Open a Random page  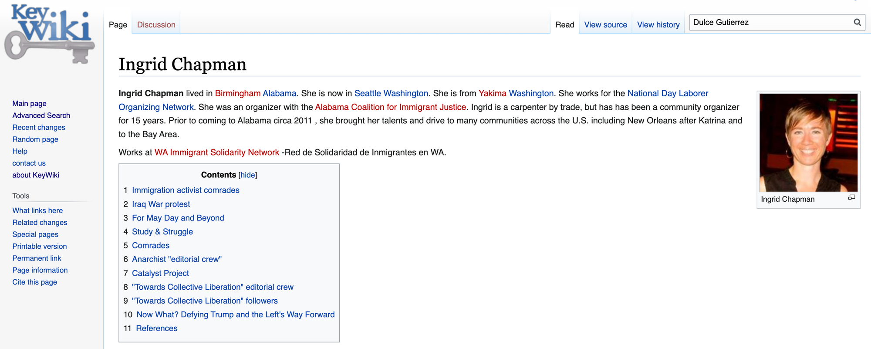point(35,139)
